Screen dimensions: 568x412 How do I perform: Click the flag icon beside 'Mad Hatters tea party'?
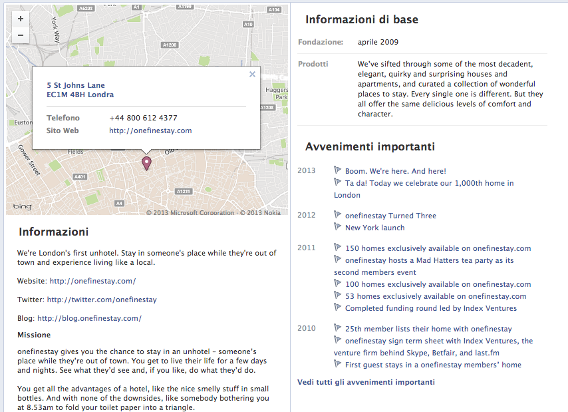pyautogui.click(x=337, y=259)
